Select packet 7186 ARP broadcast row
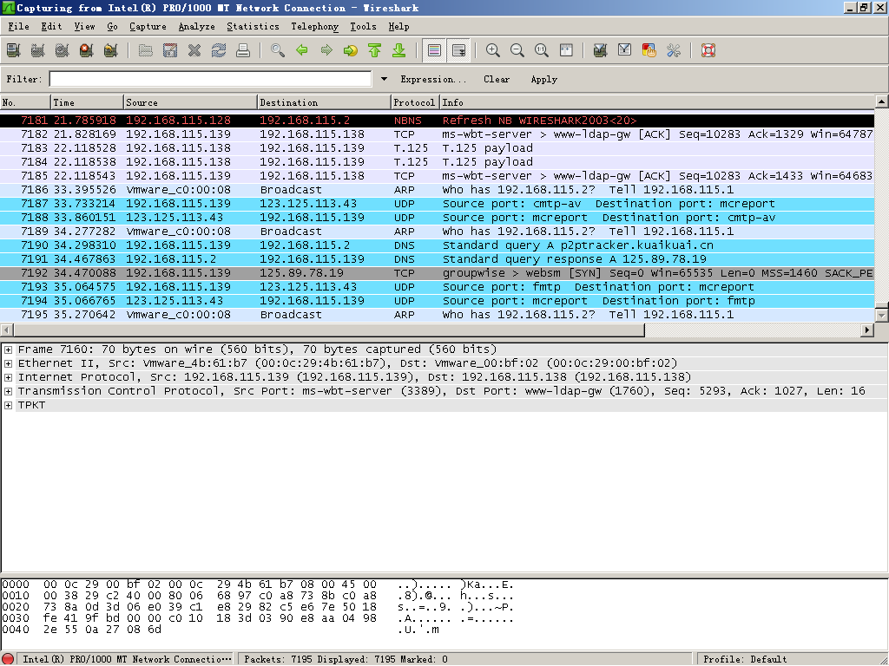The height and width of the screenshot is (666, 889). click(437, 190)
